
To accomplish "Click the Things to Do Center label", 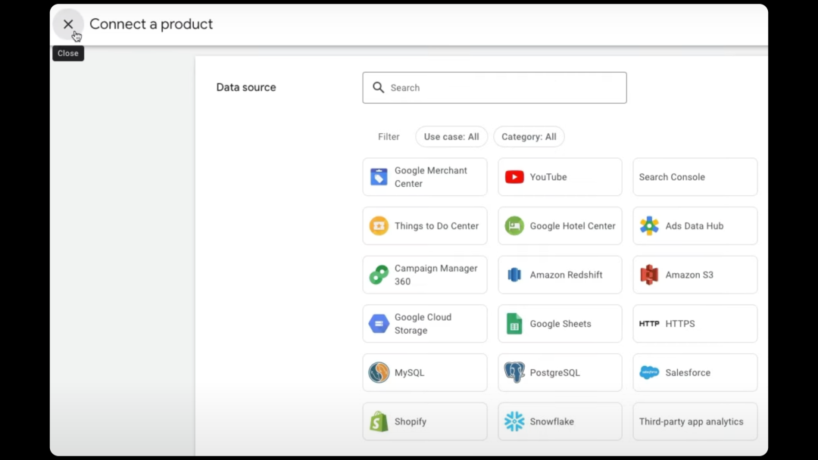I will [x=436, y=226].
